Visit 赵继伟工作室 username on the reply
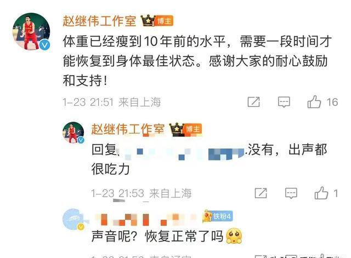The height and width of the screenshot is (258, 351). pyautogui.click(x=128, y=129)
